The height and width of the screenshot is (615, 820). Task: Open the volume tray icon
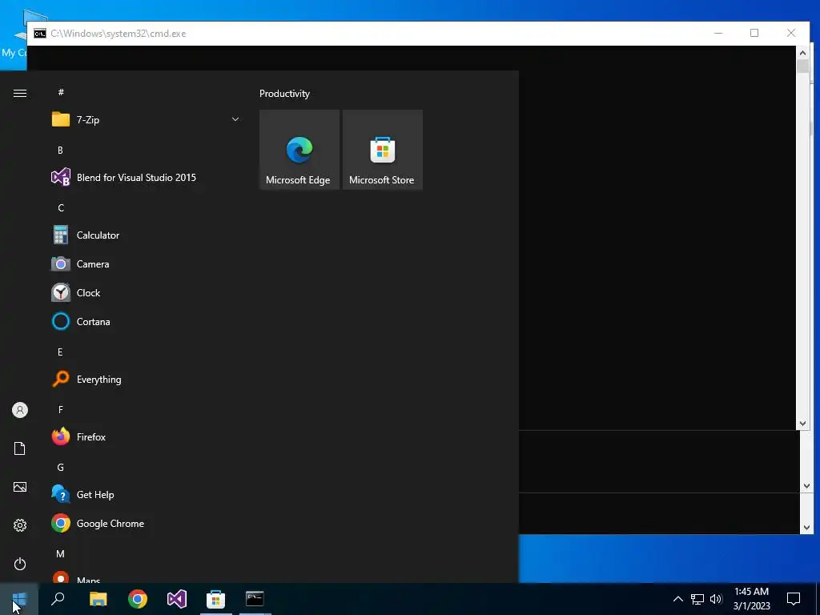click(716, 599)
